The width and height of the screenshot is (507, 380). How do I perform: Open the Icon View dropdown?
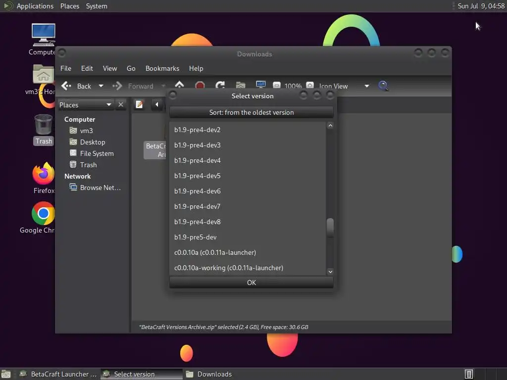(x=344, y=86)
